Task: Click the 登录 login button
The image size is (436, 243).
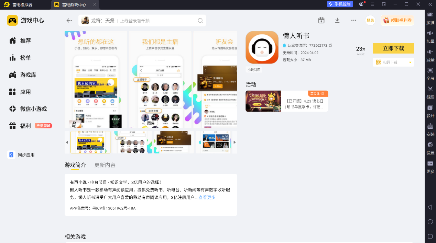Action: tap(370, 20)
